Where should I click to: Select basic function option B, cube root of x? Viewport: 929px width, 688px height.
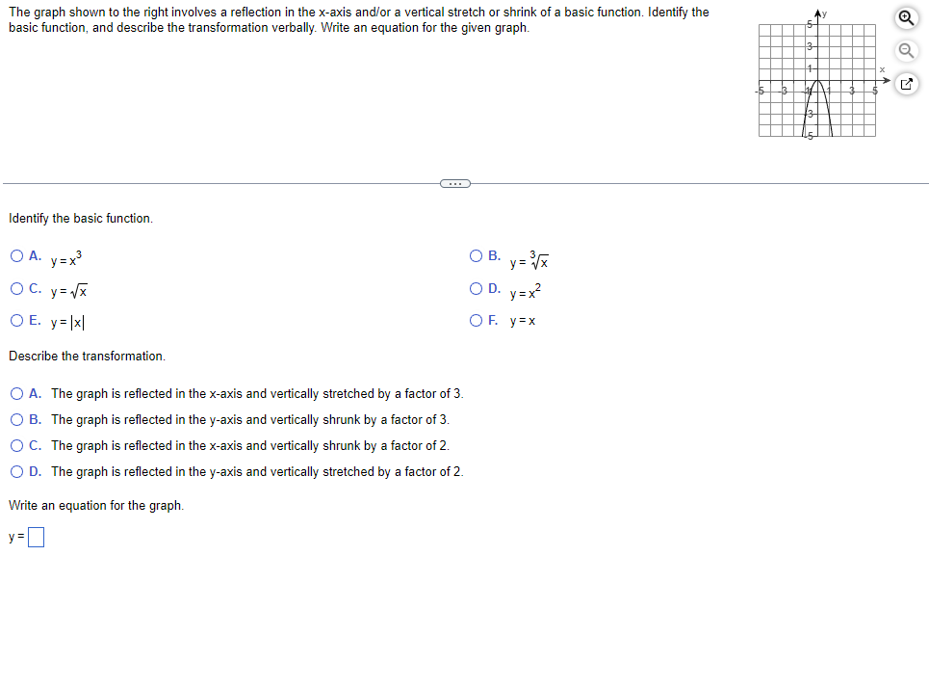[476, 255]
